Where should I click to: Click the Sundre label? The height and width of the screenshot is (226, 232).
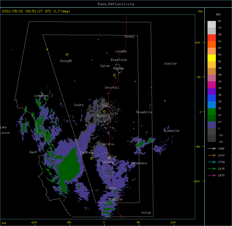pos(79,105)
